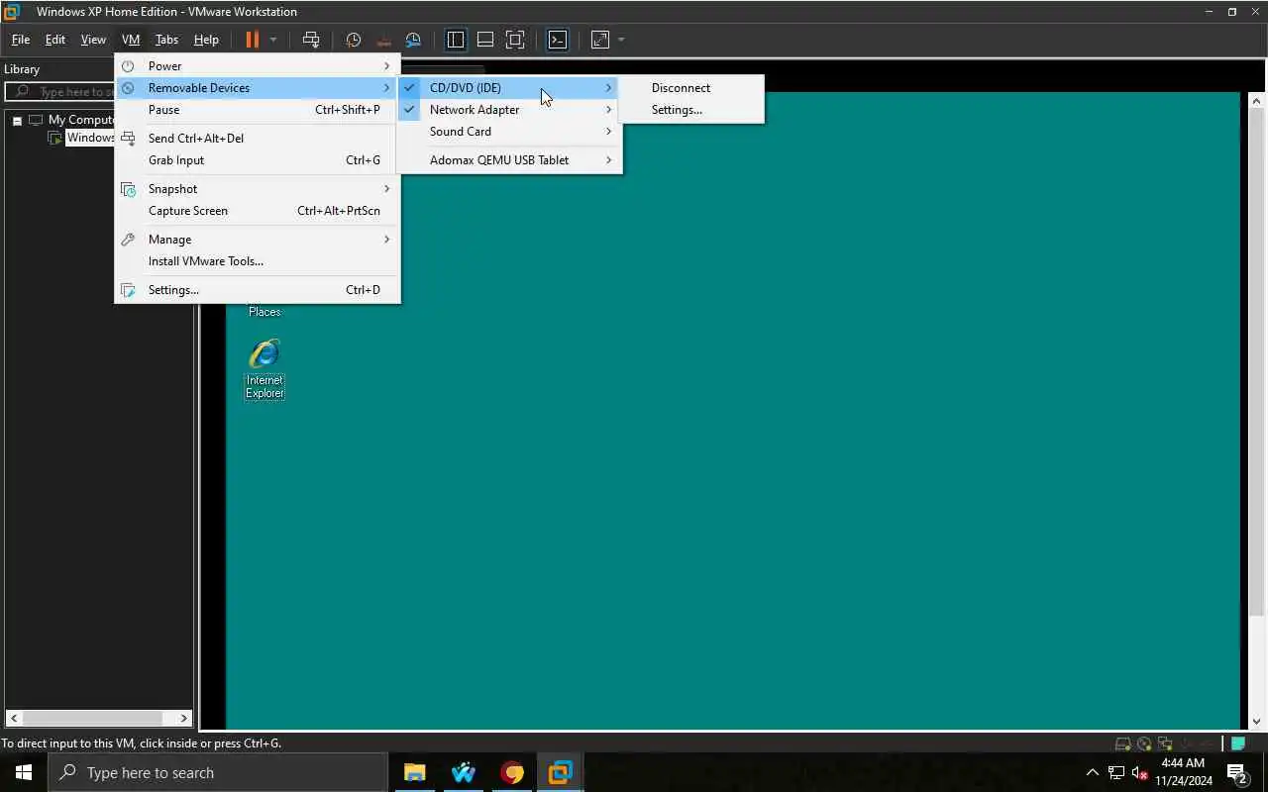Click the Windows XP VM icon in library tree
The height and width of the screenshot is (792, 1268).
click(55, 138)
